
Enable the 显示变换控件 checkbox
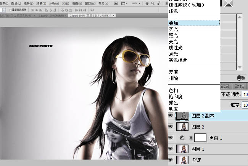[x=11, y=10]
